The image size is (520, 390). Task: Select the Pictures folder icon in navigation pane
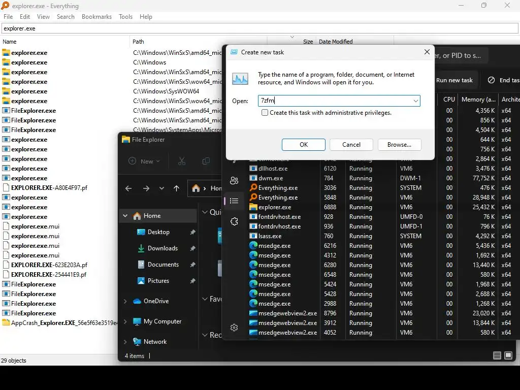[x=141, y=280]
